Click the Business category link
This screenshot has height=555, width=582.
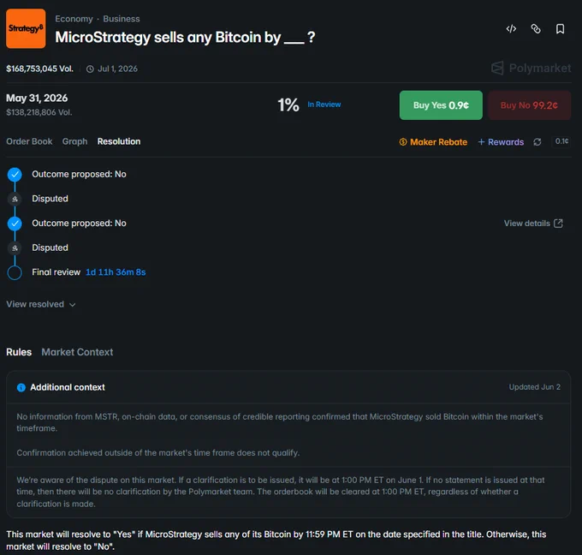[x=122, y=19]
